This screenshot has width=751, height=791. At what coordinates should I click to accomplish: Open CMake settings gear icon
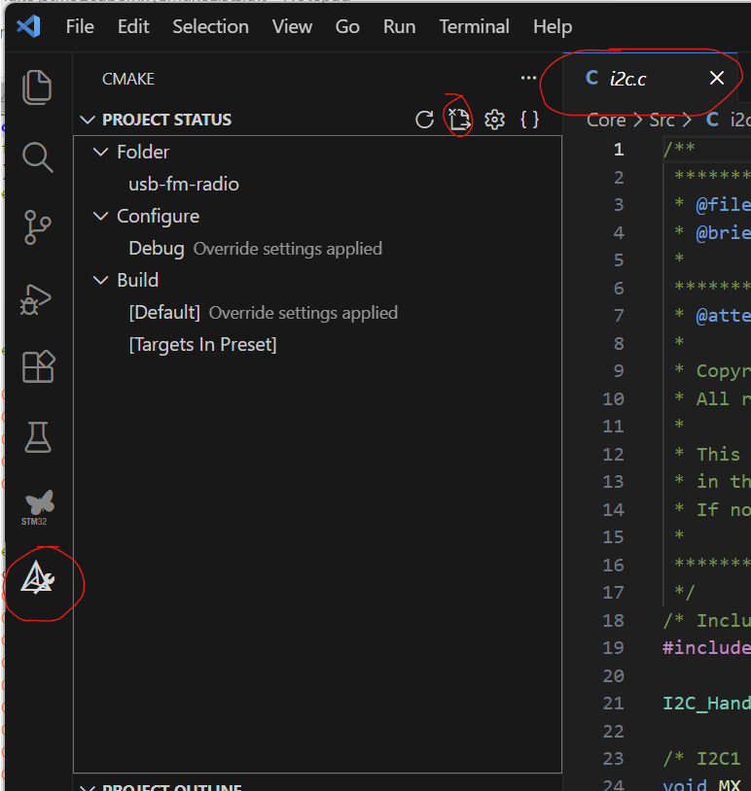494,120
